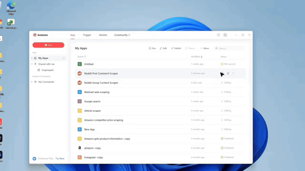This screenshot has height=171, width=305.
Task: Select amazon--copy app name
Action: pyautogui.click(x=92, y=148)
